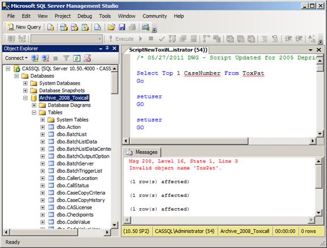Viewport: 327px width, 248px height.
Task: Click the Analysis Services DMX Query icon
Action: tap(74, 27)
